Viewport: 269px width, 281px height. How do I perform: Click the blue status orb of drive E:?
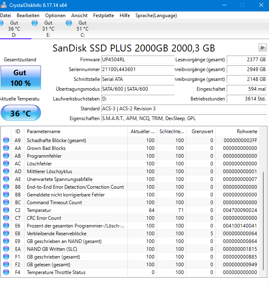pyautogui.click(x=35, y=23)
